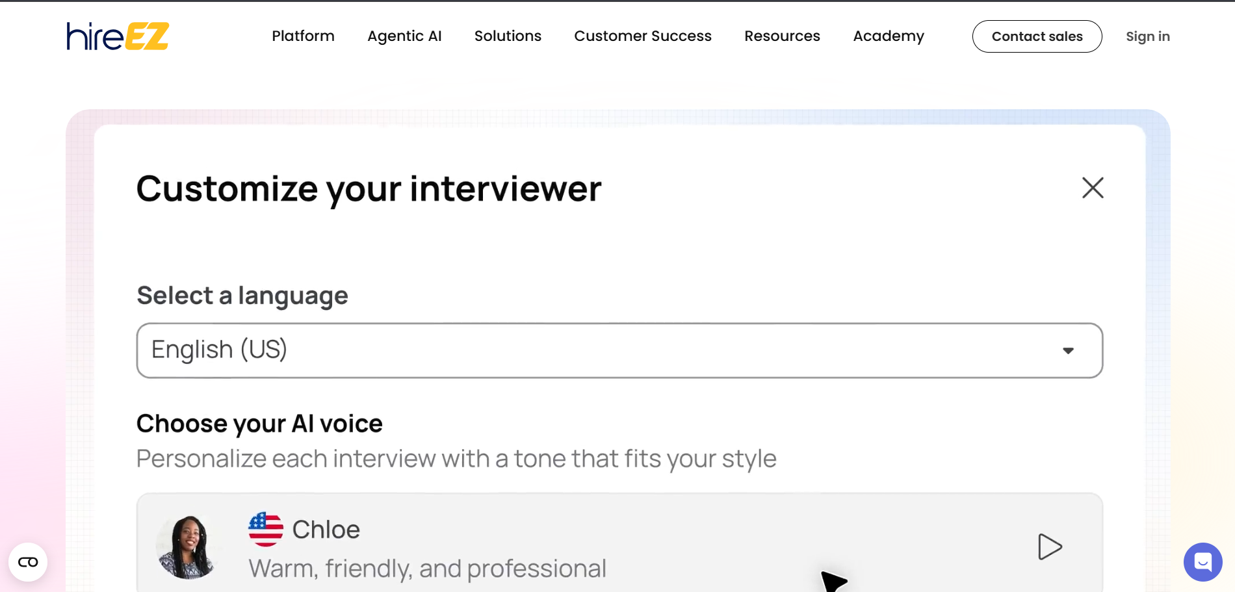Open the Intercom chat bubble

(x=1202, y=561)
